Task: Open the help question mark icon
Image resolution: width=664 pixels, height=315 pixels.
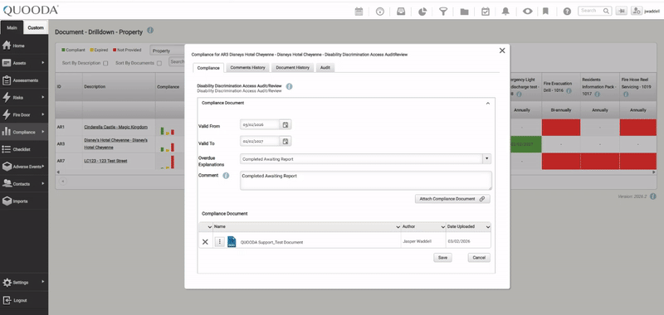Action: pos(567,12)
